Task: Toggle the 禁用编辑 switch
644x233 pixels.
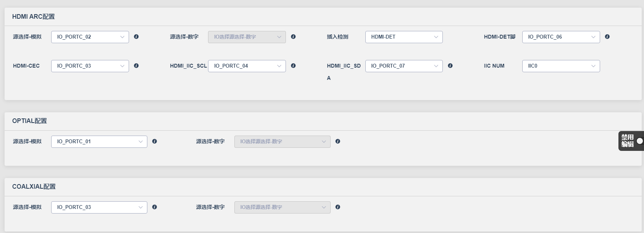Action: click(x=639, y=141)
